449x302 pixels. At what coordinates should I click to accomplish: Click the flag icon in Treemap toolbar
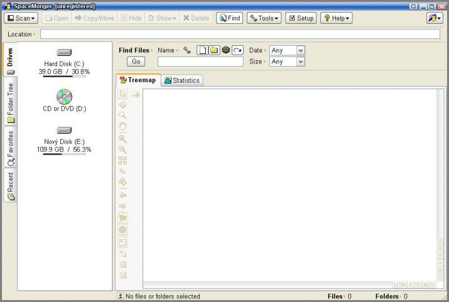123,218
